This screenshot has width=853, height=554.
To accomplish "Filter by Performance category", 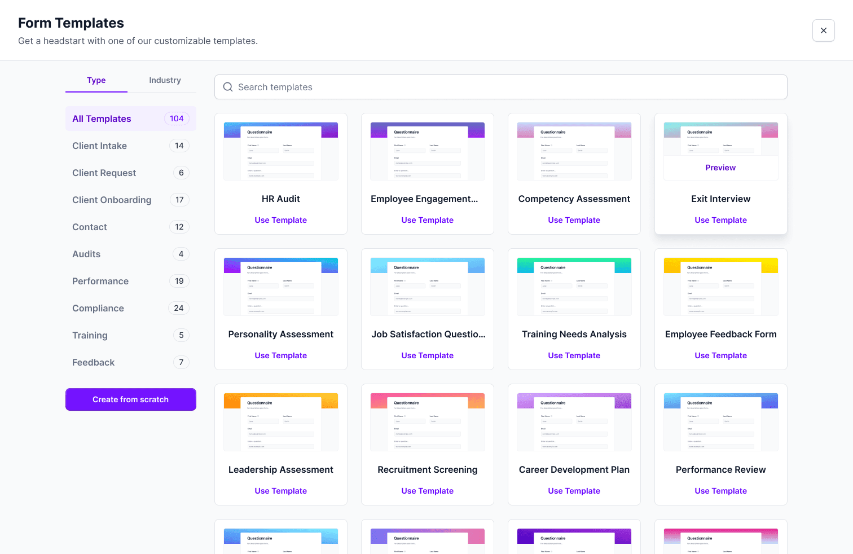I will coord(131,281).
